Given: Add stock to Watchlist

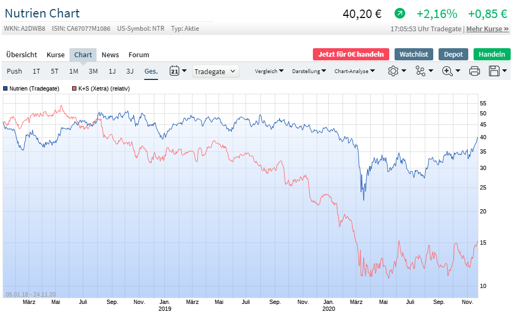Looking at the screenshot, I should coord(414,54).
